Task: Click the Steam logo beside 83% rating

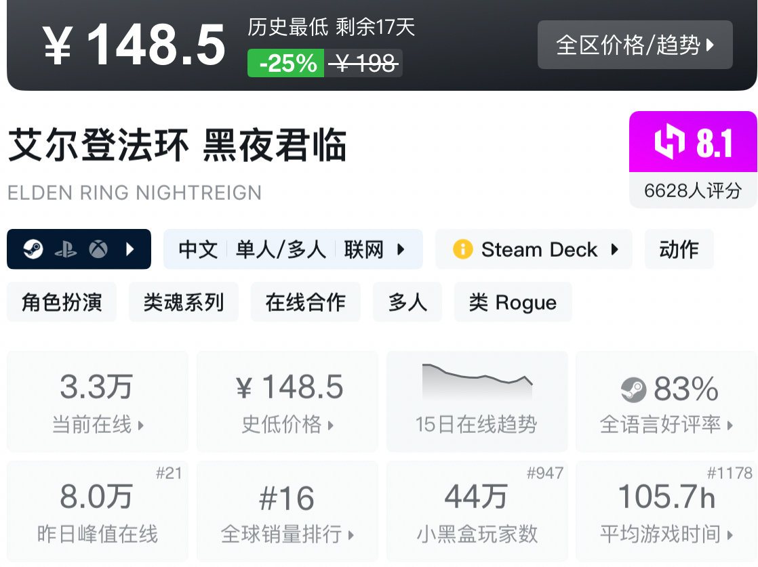Action: (x=633, y=390)
